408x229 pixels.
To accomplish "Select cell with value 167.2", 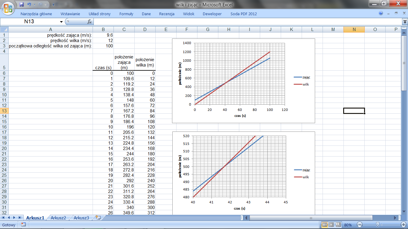I will click(124, 111).
